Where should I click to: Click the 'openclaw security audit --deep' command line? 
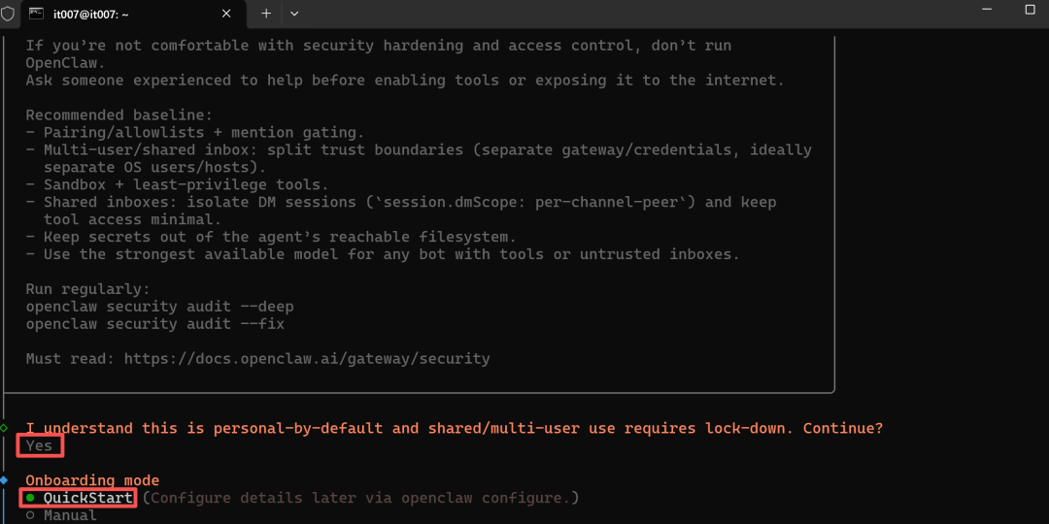tap(160, 307)
